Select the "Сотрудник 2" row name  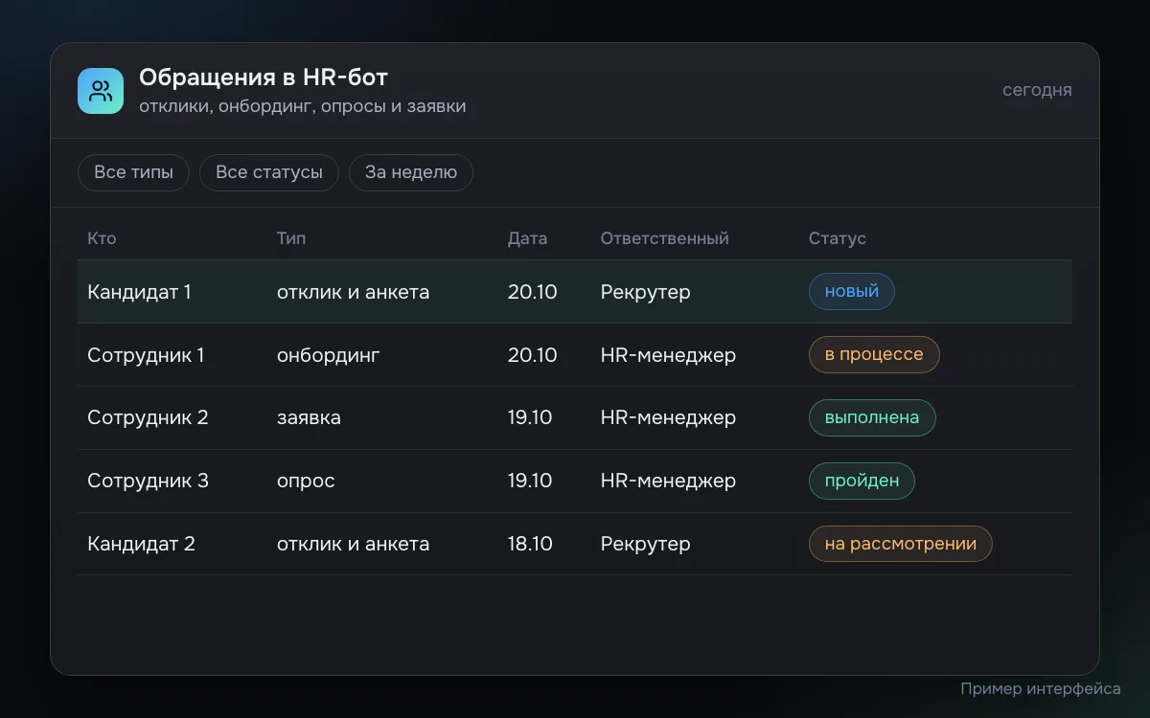coord(148,417)
